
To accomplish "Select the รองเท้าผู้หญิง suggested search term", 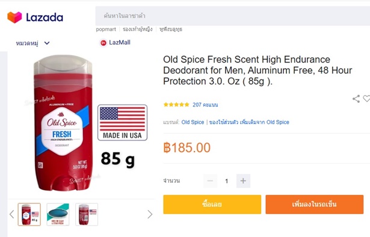I will tap(138, 29).
